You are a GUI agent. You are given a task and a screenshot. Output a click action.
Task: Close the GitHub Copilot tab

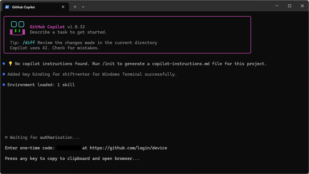click(x=63, y=7)
